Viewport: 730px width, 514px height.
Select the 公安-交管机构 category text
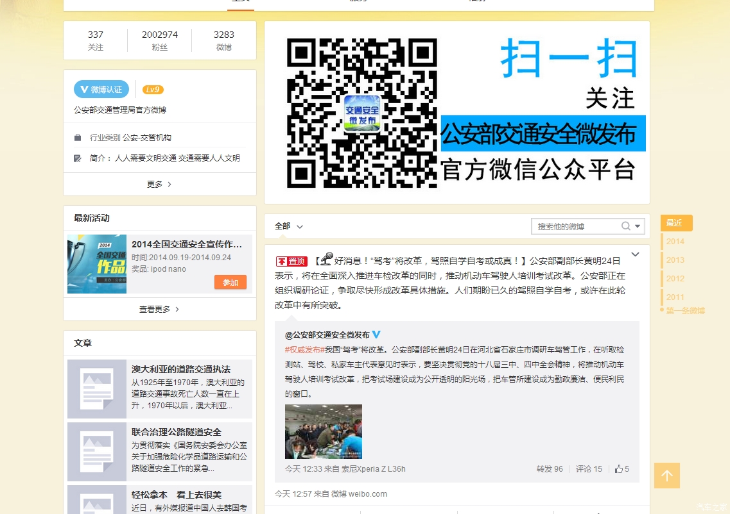coord(146,138)
